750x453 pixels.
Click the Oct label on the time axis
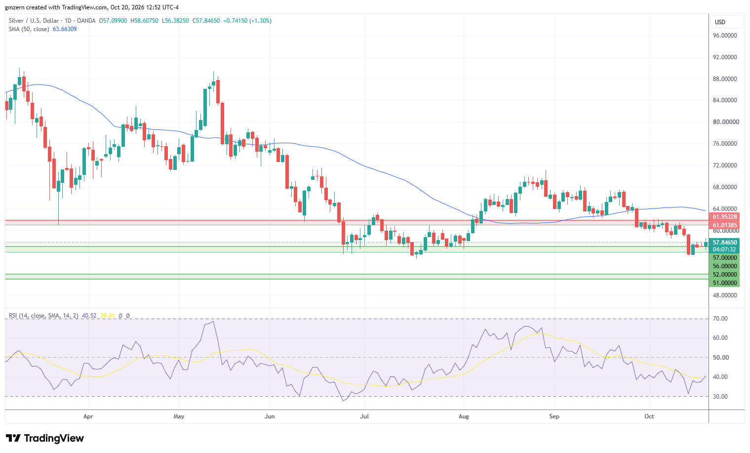pyautogui.click(x=649, y=416)
